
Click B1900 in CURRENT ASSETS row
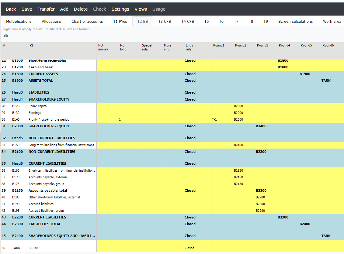coord(305,74)
